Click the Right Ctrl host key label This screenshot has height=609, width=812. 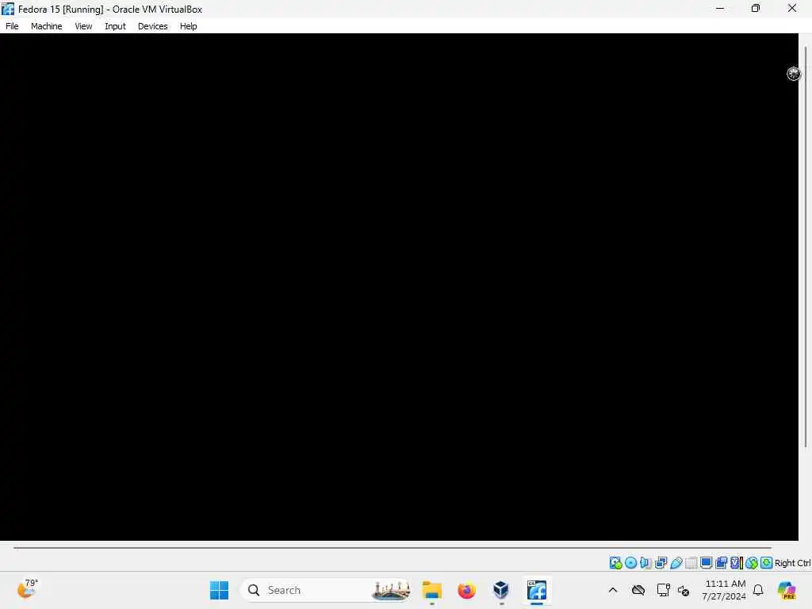pyautogui.click(x=792, y=563)
